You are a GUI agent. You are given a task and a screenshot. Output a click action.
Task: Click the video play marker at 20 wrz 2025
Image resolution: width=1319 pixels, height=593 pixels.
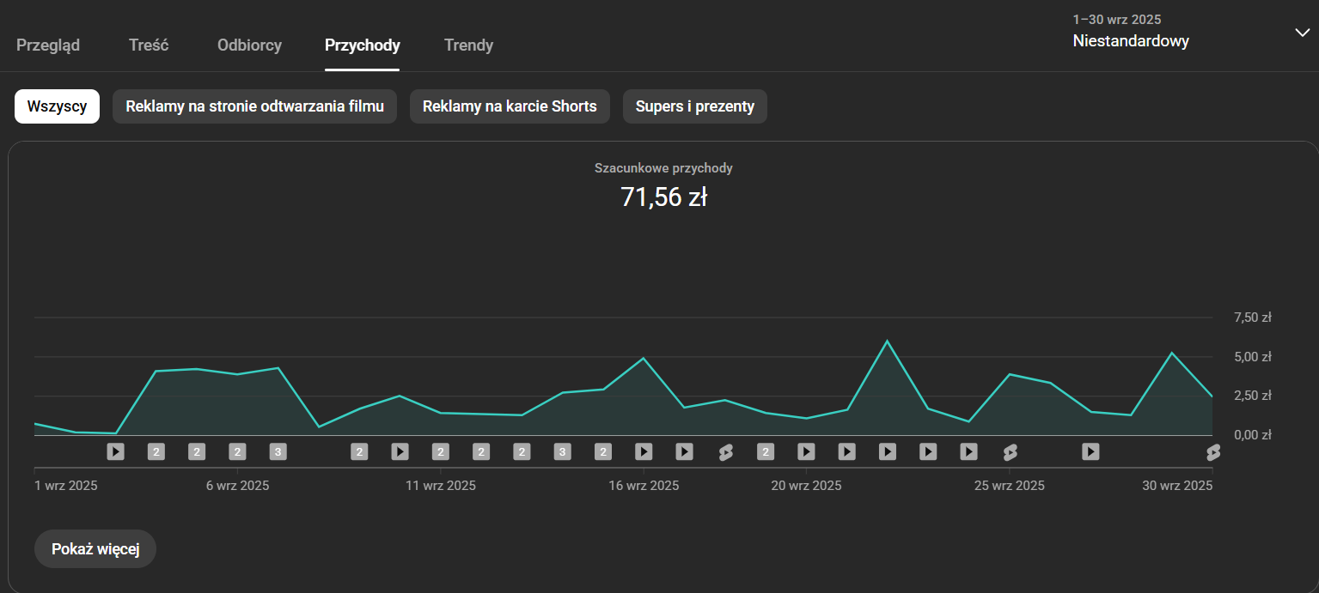[806, 451]
